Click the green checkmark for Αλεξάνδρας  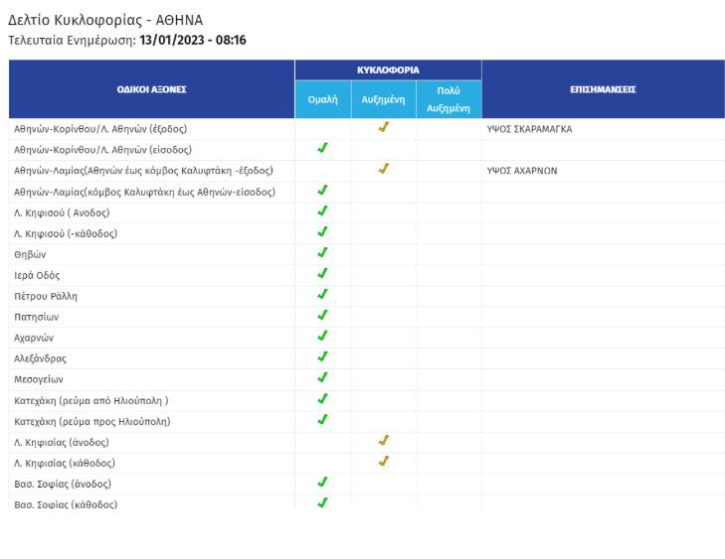click(322, 356)
